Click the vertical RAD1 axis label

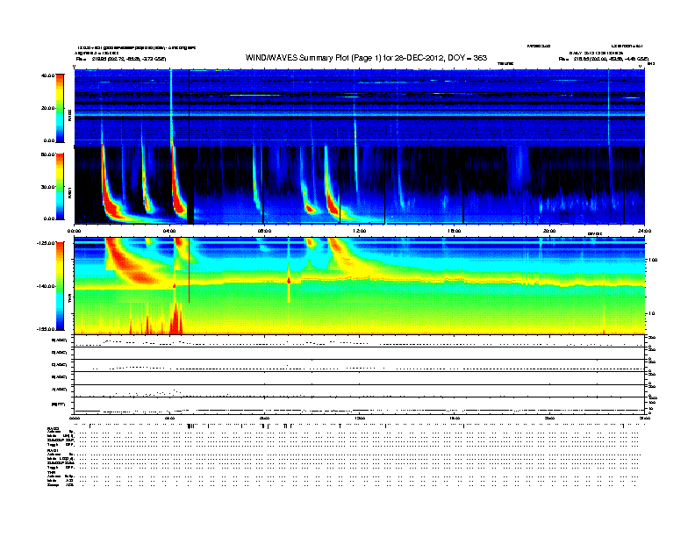pos(70,192)
